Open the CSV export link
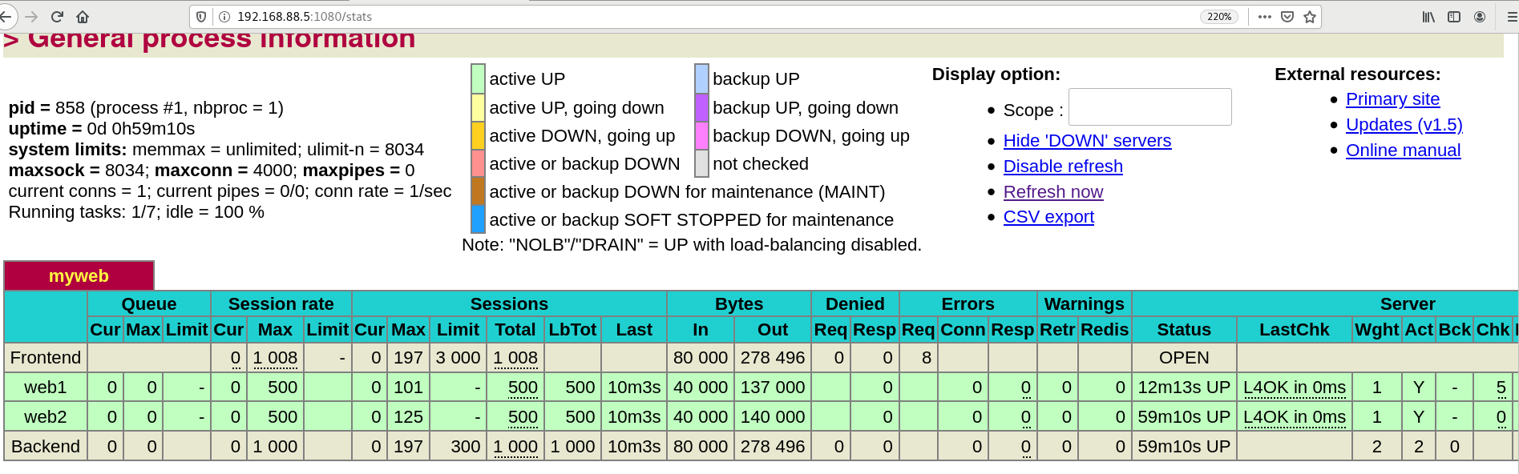The height and width of the screenshot is (474, 1519). pyautogui.click(x=1048, y=217)
